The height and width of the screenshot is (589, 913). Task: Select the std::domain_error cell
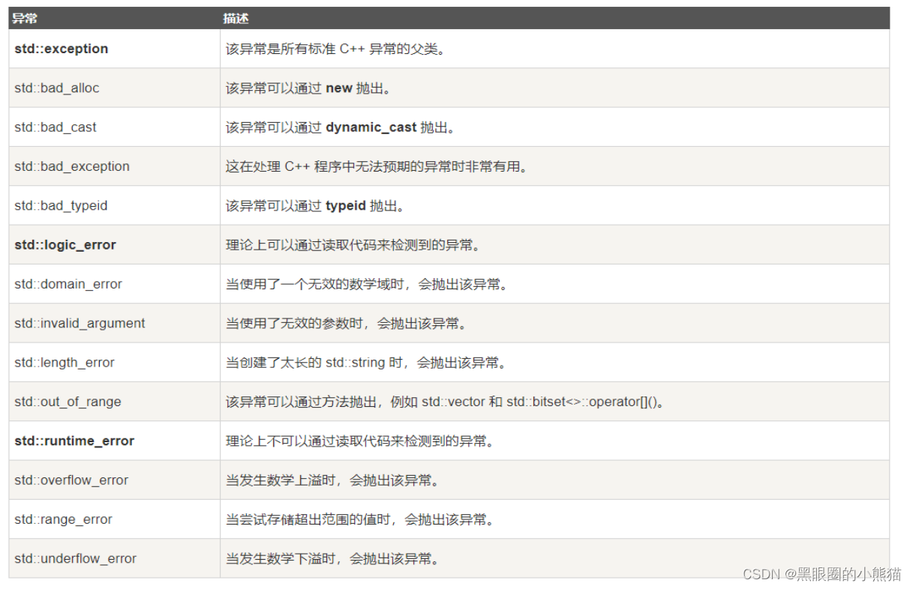click(114, 284)
